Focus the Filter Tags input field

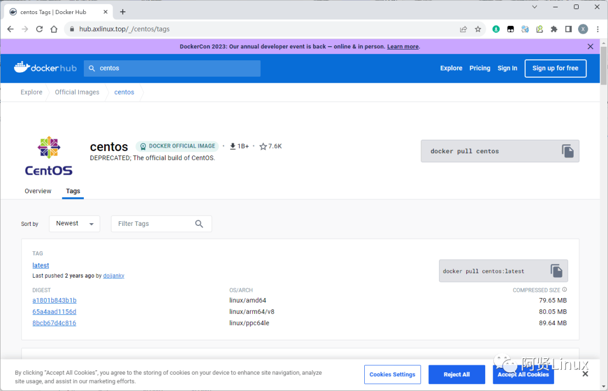(155, 224)
